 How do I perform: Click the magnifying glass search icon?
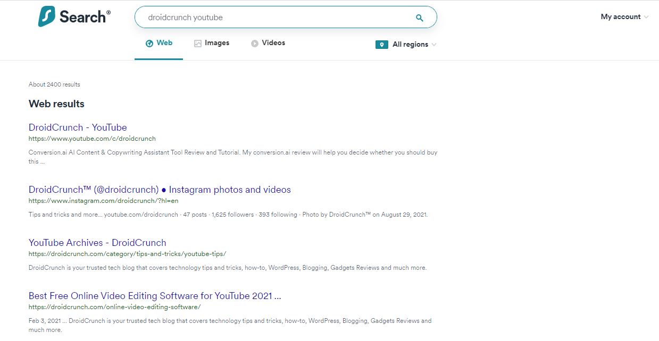tap(420, 18)
